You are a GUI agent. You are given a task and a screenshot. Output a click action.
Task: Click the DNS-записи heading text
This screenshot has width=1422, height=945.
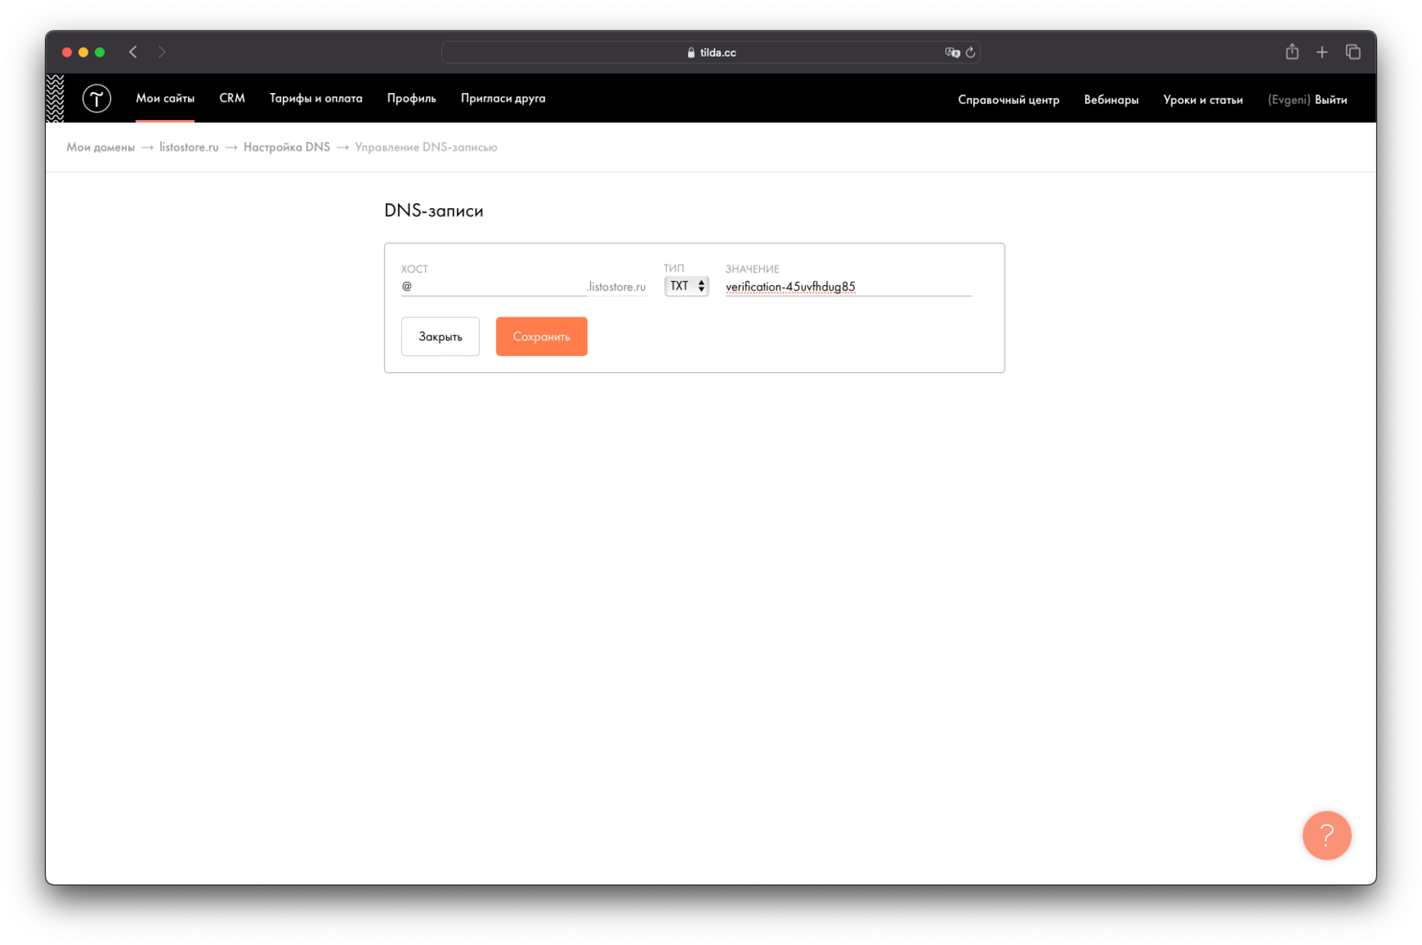pyautogui.click(x=433, y=211)
